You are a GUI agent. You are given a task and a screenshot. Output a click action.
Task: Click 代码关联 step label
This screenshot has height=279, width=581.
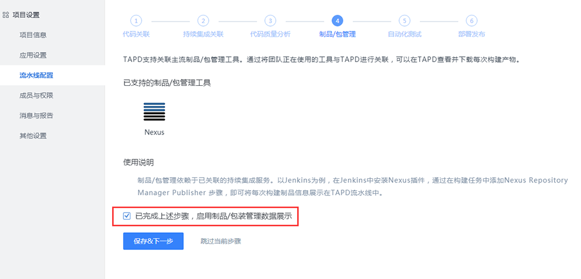[x=136, y=34]
